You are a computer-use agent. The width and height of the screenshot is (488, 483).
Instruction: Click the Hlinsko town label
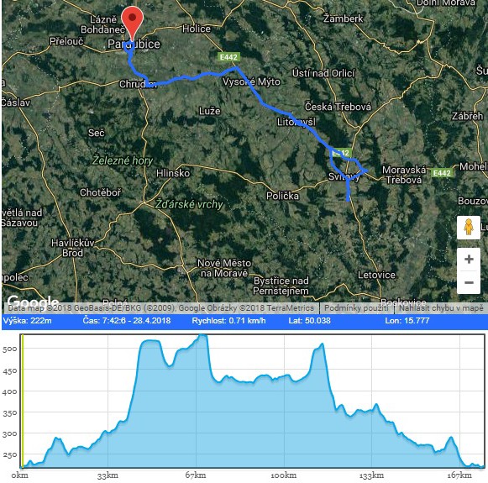(173, 173)
